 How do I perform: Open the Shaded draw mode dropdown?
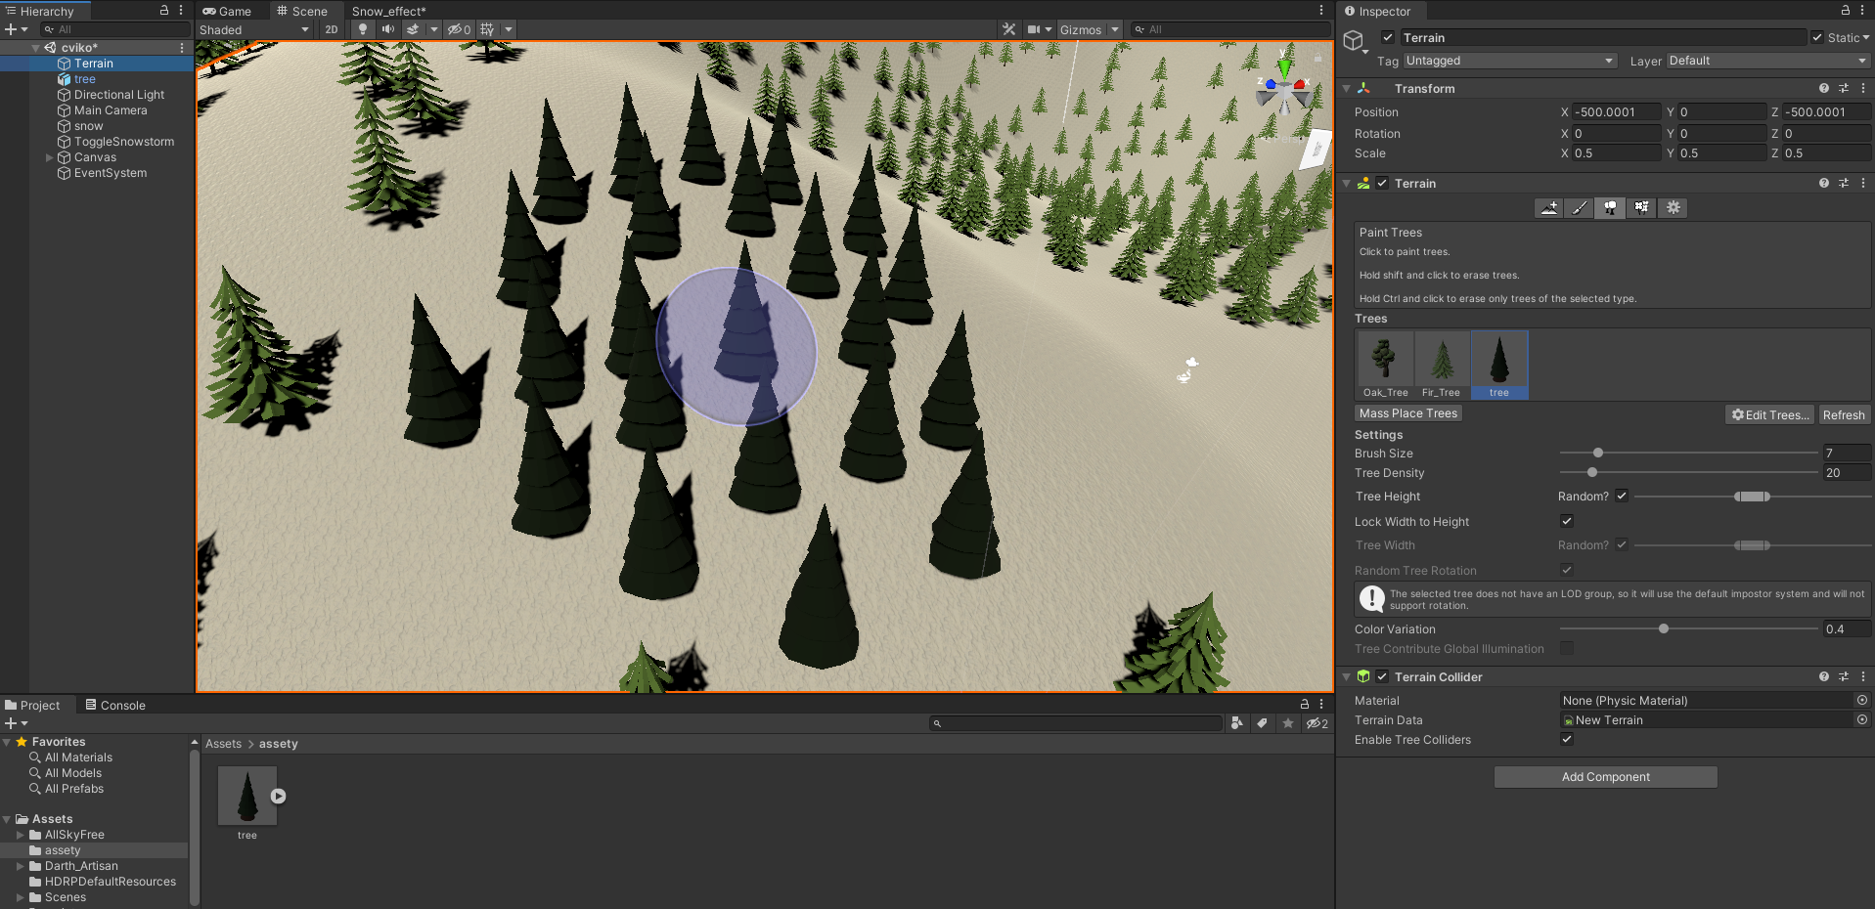(253, 29)
